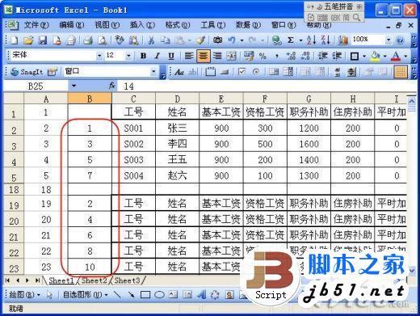Click the Format Painter brush icon
This screenshot has width=420, height=316.
201,40
